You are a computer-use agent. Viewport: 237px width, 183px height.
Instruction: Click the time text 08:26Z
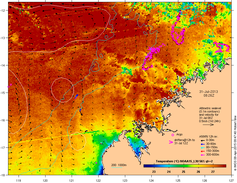click(x=209, y=96)
